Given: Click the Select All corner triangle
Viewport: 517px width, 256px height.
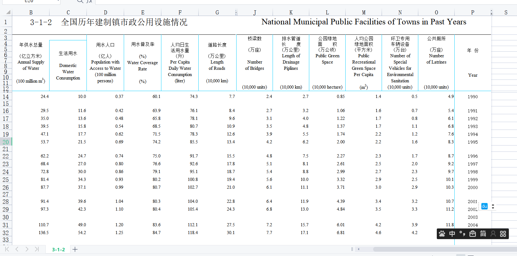Looking at the screenshot, I should [x=8, y=12].
